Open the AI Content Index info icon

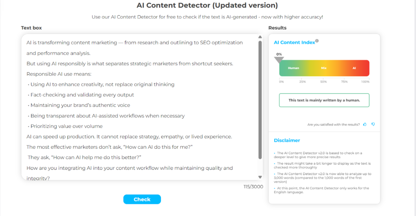[x=317, y=41]
